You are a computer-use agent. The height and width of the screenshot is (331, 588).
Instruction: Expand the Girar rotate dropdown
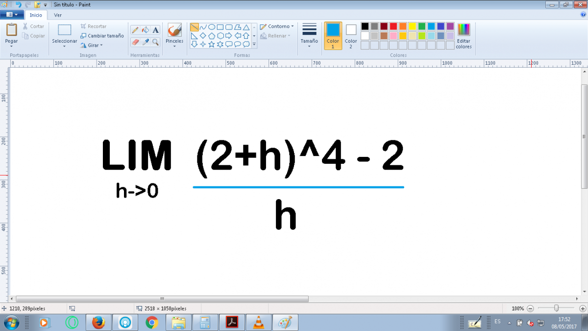click(x=92, y=45)
